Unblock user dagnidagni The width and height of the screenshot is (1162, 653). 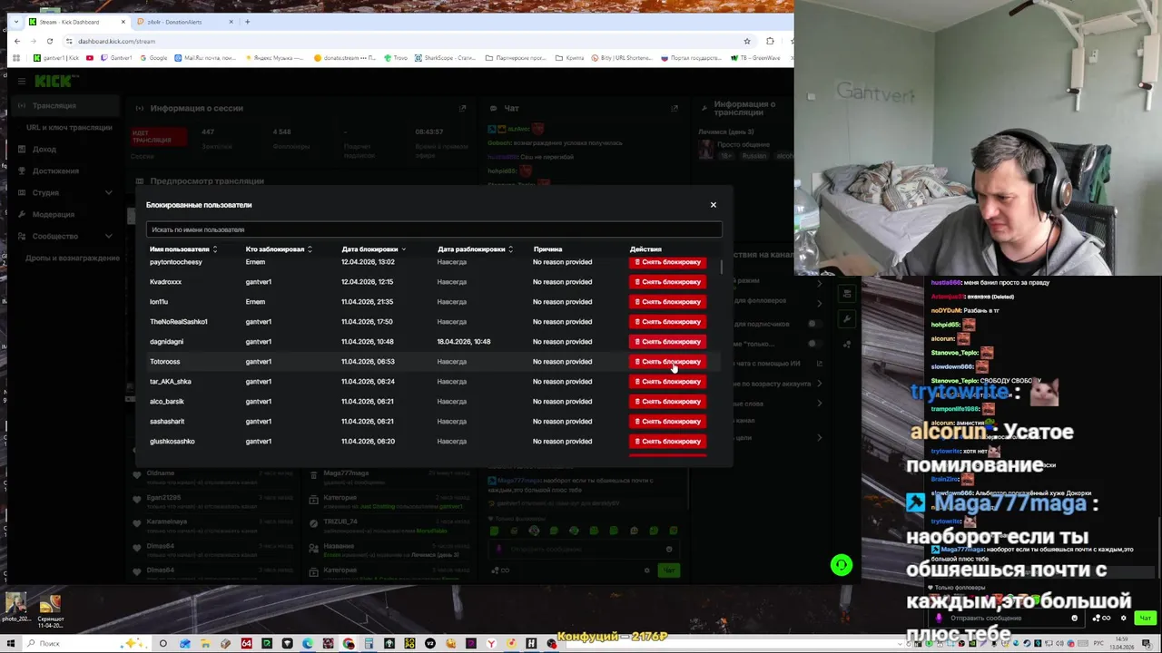click(x=667, y=342)
